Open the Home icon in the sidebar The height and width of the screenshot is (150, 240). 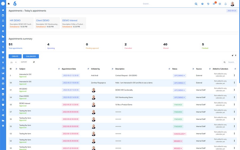click(3, 10)
